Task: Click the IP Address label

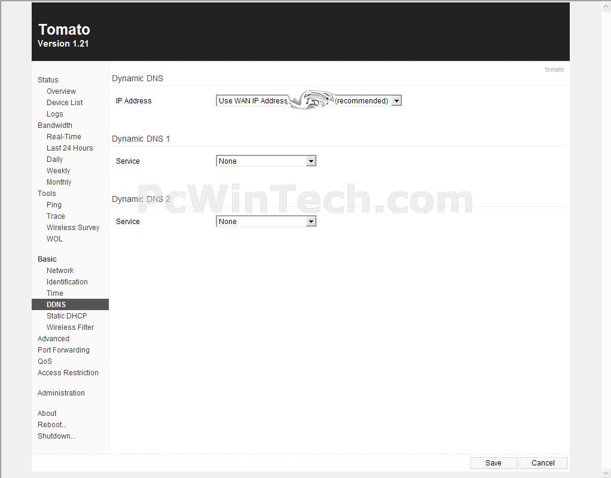Action: pos(134,101)
